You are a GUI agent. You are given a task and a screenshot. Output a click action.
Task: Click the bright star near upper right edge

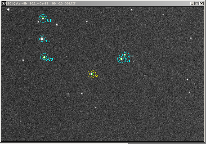[191, 38]
